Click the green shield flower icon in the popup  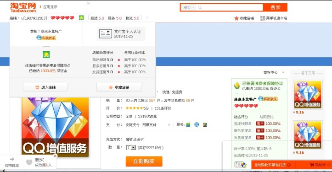pos(46,55)
